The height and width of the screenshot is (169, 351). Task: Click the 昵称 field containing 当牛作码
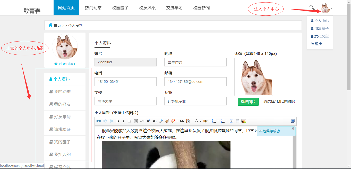pos(195,62)
